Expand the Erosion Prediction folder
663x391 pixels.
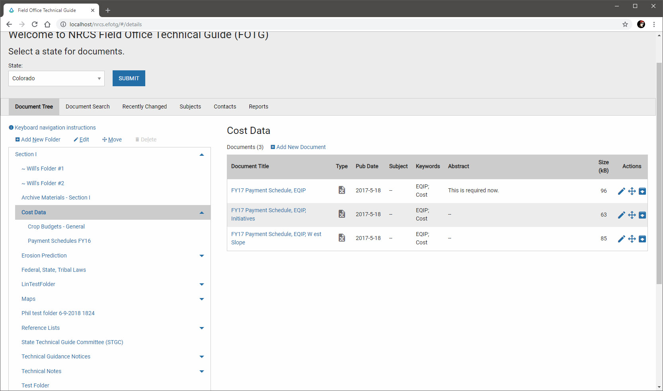(202, 256)
